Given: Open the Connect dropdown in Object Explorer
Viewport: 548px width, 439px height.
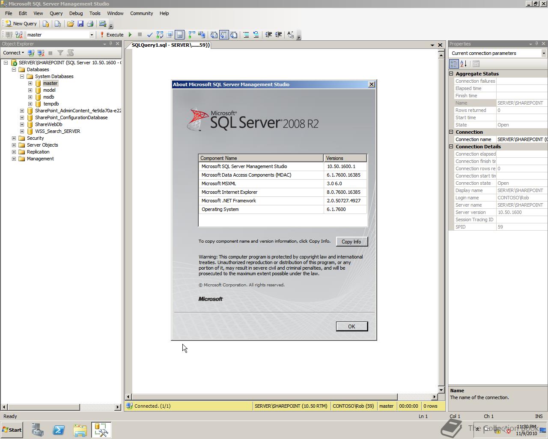Looking at the screenshot, I should (13, 53).
